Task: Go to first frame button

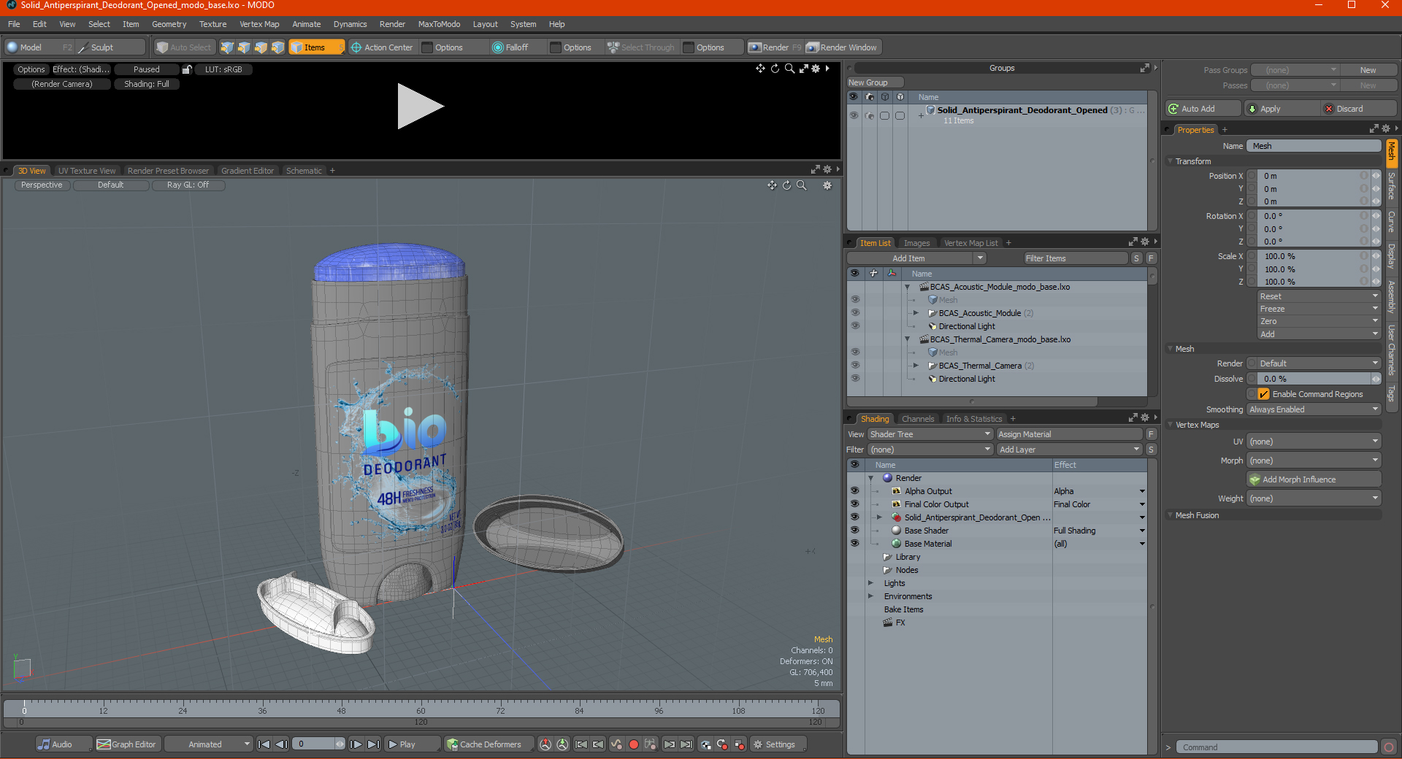Action: pos(264,744)
